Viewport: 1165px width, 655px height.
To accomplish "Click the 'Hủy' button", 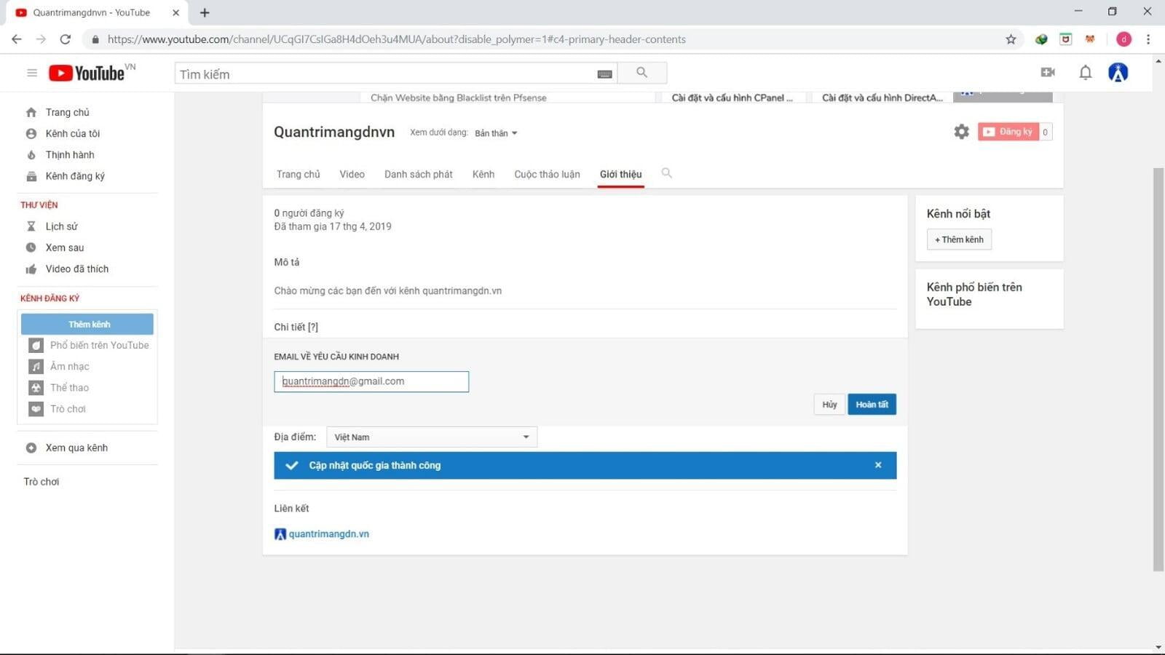I will tap(829, 405).
